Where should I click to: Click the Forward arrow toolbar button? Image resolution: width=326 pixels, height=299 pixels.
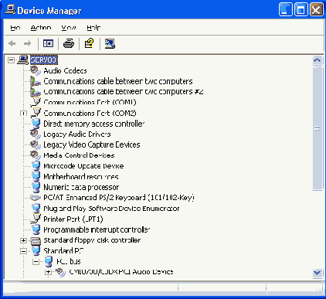pyautogui.click(x=27, y=43)
